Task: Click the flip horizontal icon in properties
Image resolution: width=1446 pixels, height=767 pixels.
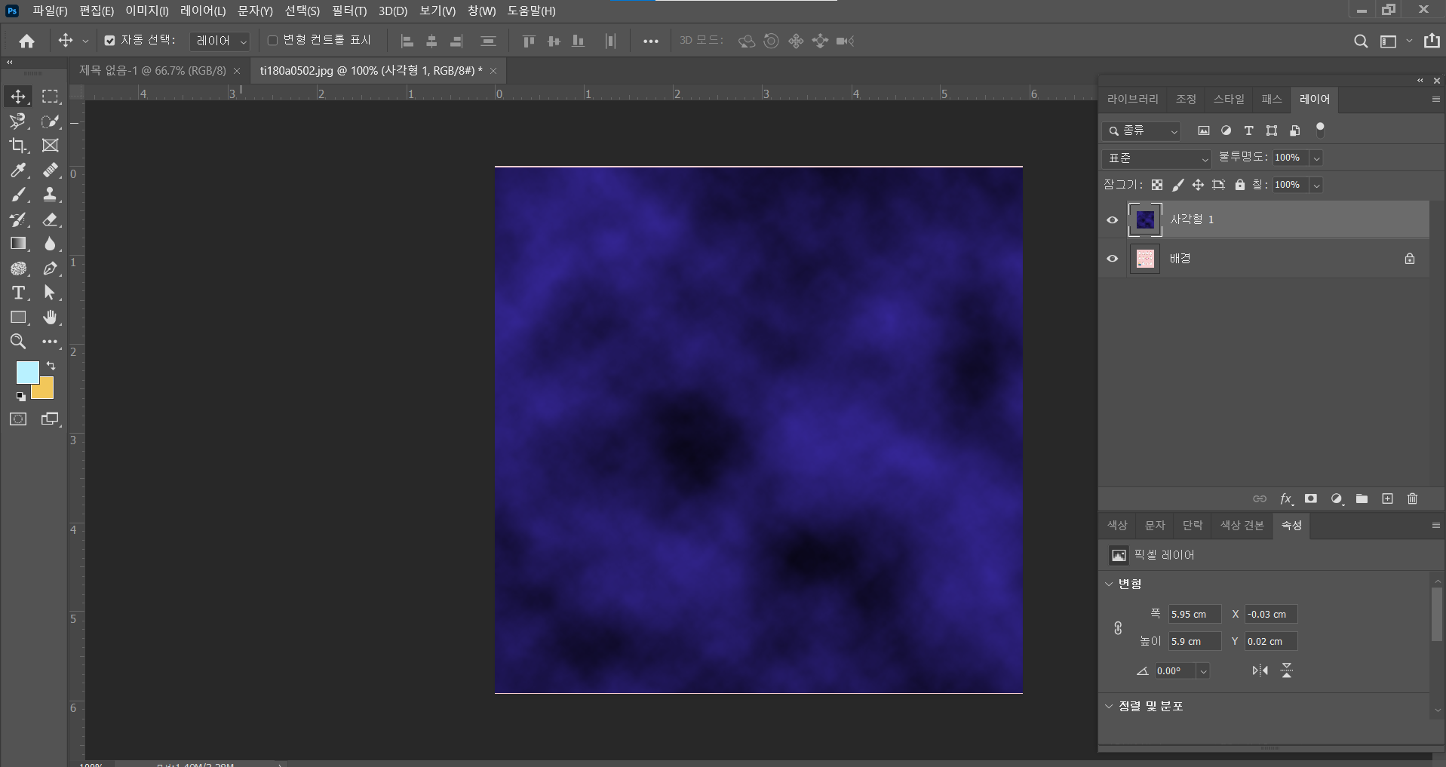Action: pyautogui.click(x=1260, y=670)
